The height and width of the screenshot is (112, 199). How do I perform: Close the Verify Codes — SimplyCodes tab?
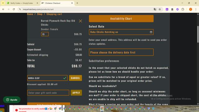[x=37, y=3]
